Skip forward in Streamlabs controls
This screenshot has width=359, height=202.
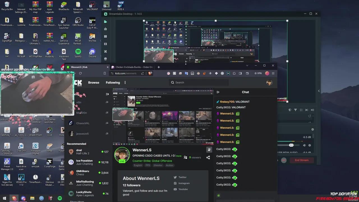tap(307, 110)
